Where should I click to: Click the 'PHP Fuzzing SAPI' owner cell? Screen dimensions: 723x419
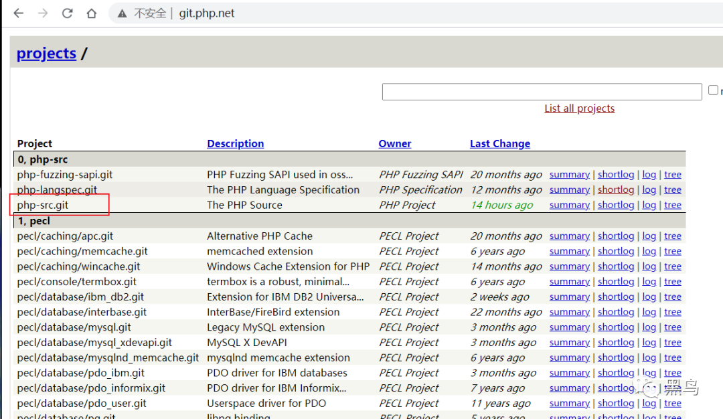(420, 175)
